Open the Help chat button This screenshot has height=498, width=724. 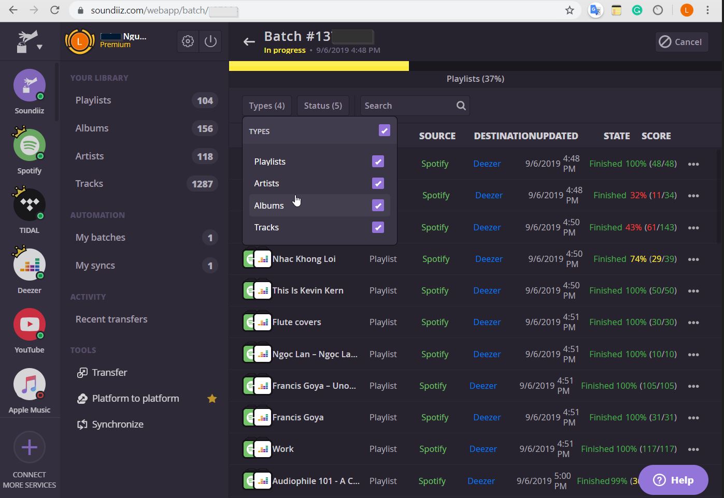point(673,480)
